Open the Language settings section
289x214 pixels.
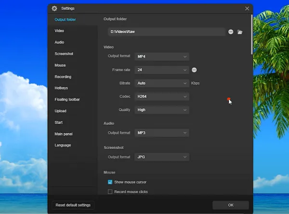63,145
